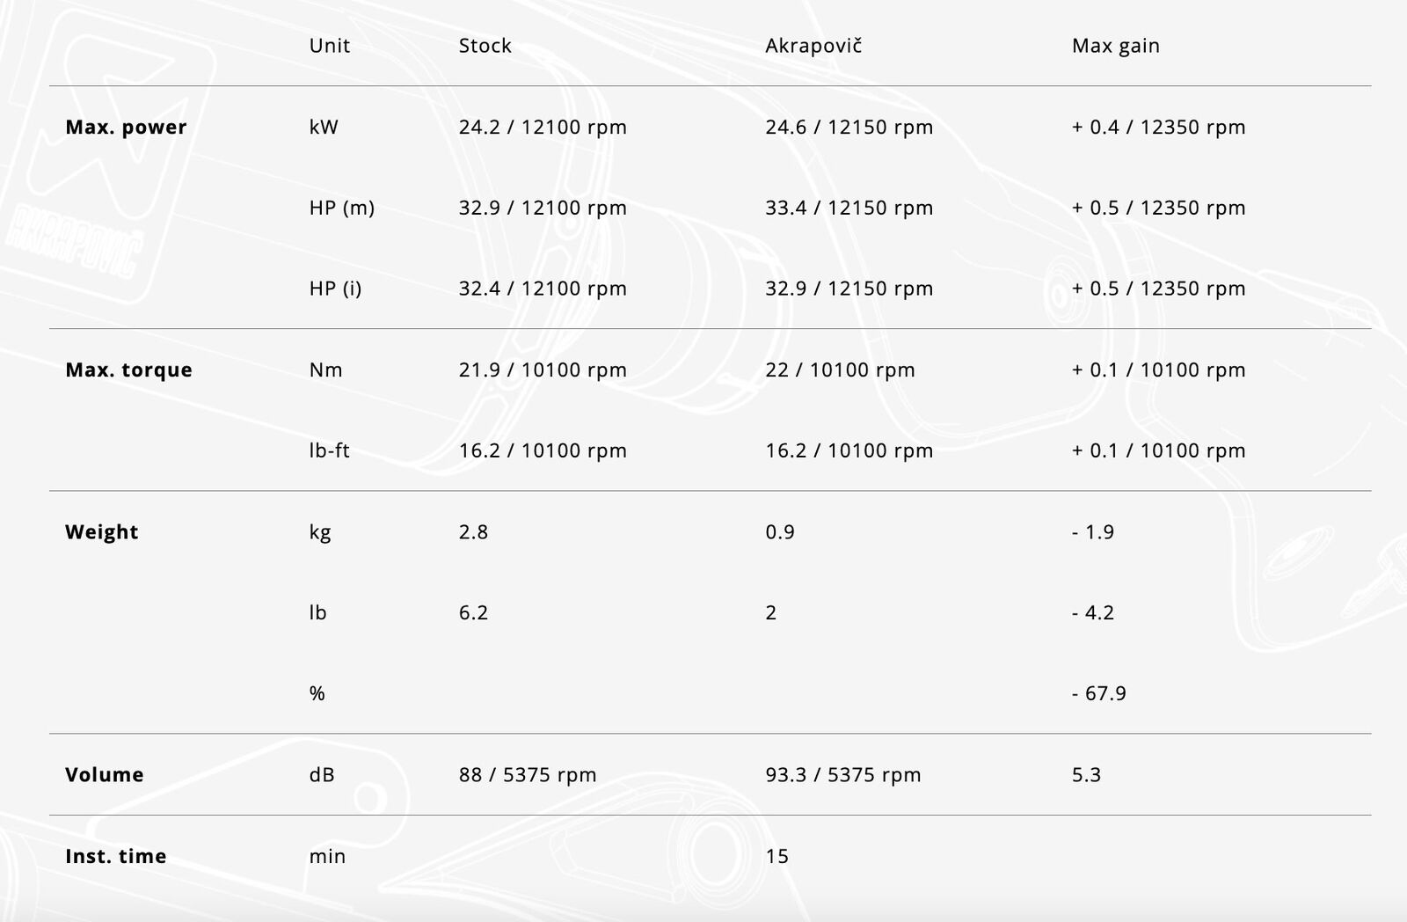Click max gain + 0.4 / 12350 rpm

coord(1158,128)
